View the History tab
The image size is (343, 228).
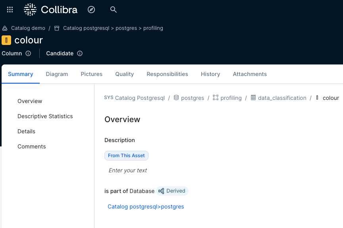(x=210, y=74)
